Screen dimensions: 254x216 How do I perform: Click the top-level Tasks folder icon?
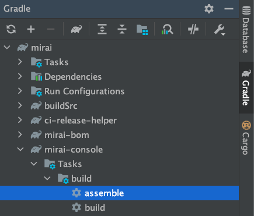click(x=36, y=62)
